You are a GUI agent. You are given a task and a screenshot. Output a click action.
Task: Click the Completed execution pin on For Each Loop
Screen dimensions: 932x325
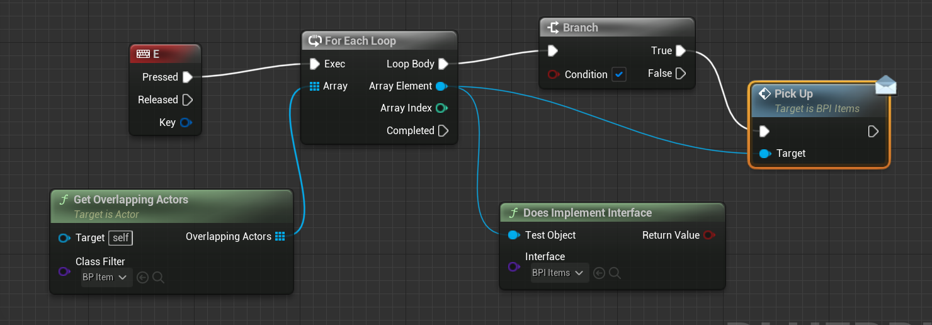[443, 130]
